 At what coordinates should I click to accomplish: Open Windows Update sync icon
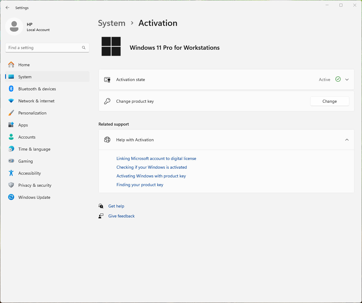11,197
